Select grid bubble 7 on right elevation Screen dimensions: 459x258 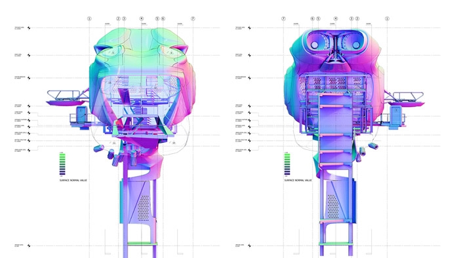point(283,19)
